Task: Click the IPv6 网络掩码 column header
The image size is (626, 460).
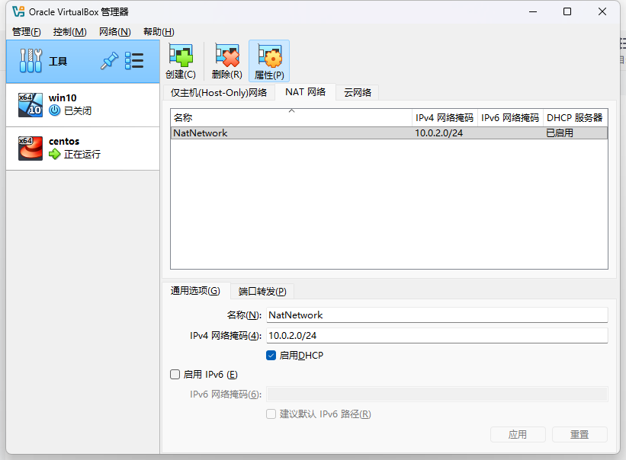Action: pyautogui.click(x=510, y=117)
